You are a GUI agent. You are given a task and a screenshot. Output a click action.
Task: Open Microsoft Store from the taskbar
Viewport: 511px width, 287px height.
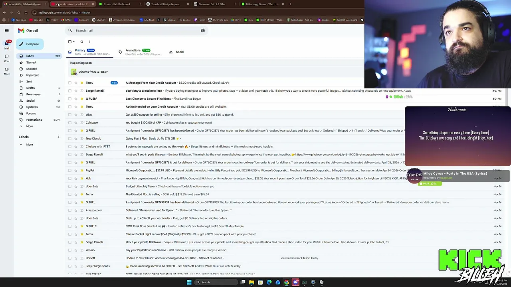pyautogui.click(x=260, y=282)
